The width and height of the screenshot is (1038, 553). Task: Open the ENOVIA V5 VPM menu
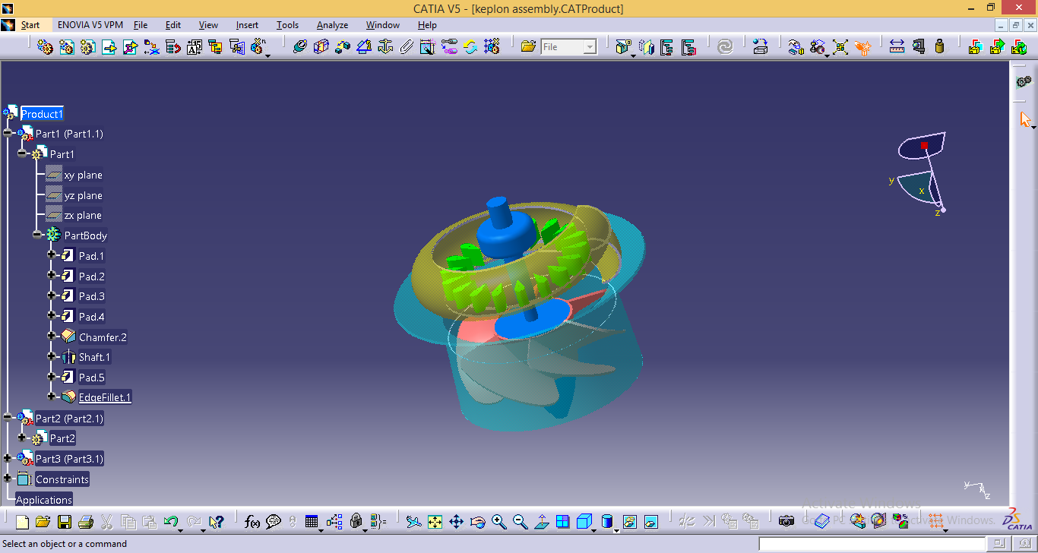90,25
